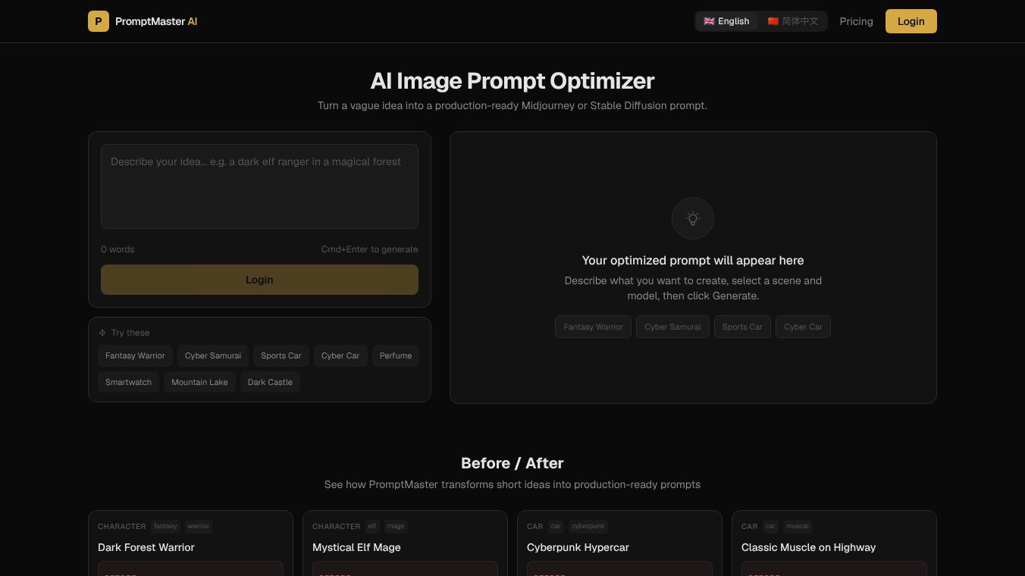Select Cyber Car in Try these

[x=340, y=355]
